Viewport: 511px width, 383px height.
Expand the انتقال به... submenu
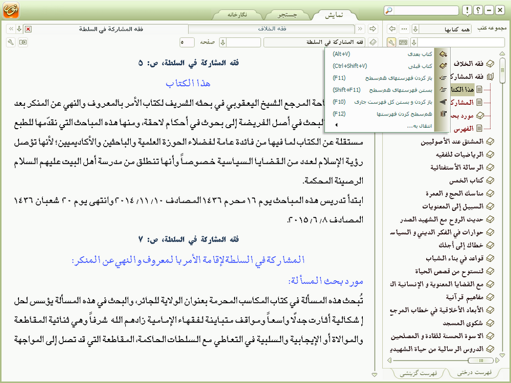[x=382, y=126]
